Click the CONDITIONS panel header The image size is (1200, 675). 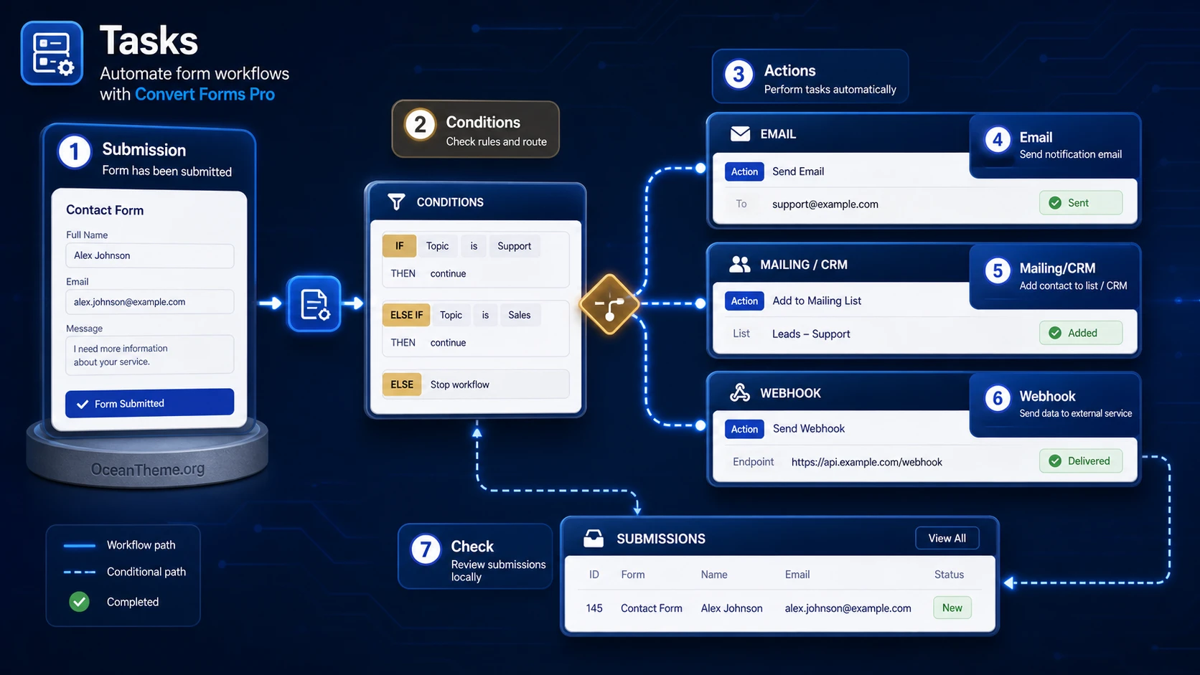[x=476, y=202]
